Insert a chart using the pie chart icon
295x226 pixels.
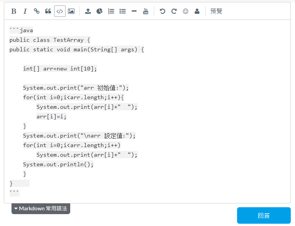tap(99, 11)
